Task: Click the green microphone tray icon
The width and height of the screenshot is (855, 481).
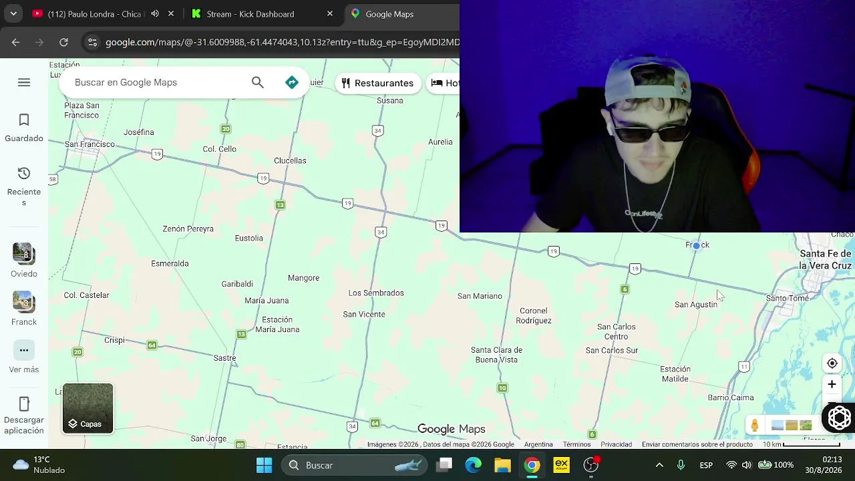Action: point(681,465)
